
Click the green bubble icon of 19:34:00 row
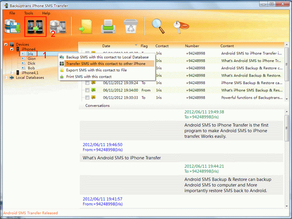[x=93, y=90]
